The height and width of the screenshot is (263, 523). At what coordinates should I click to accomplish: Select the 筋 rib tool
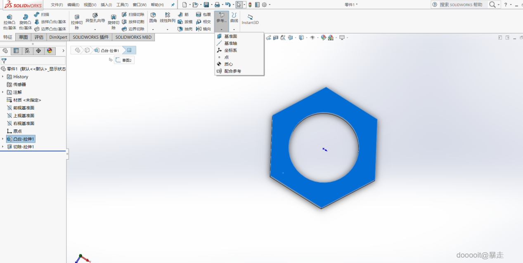[183, 14]
